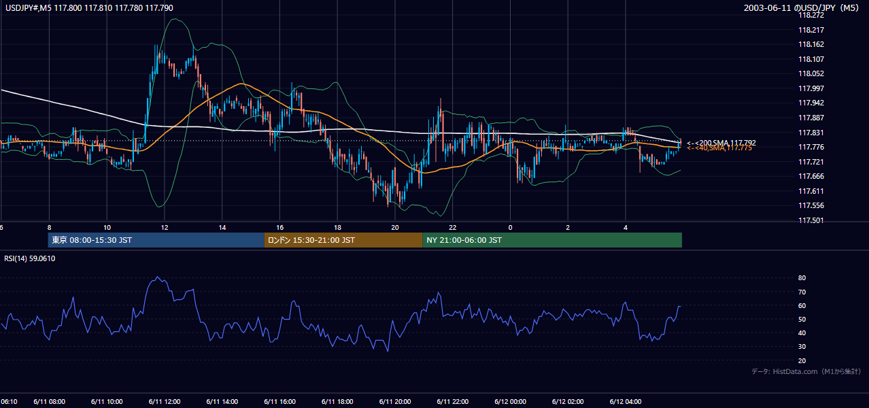
Task: Click the ロンドン 15:30-21:00 JST session bar
Action: [x=343, y=240]
